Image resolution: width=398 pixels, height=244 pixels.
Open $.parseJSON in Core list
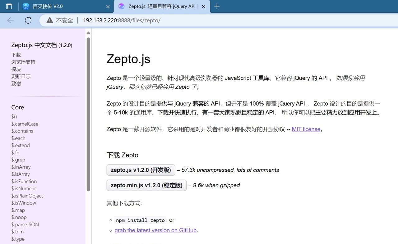click(25, 224)
